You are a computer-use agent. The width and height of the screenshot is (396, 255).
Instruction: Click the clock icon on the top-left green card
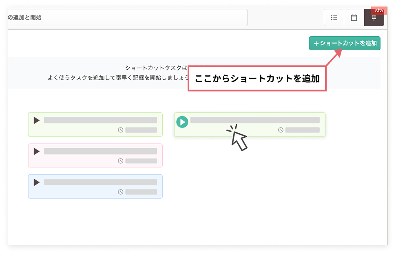pos(120,130)
